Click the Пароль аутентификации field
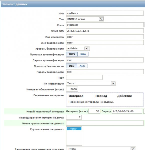 pyautogui.click(x=105, y=60)
